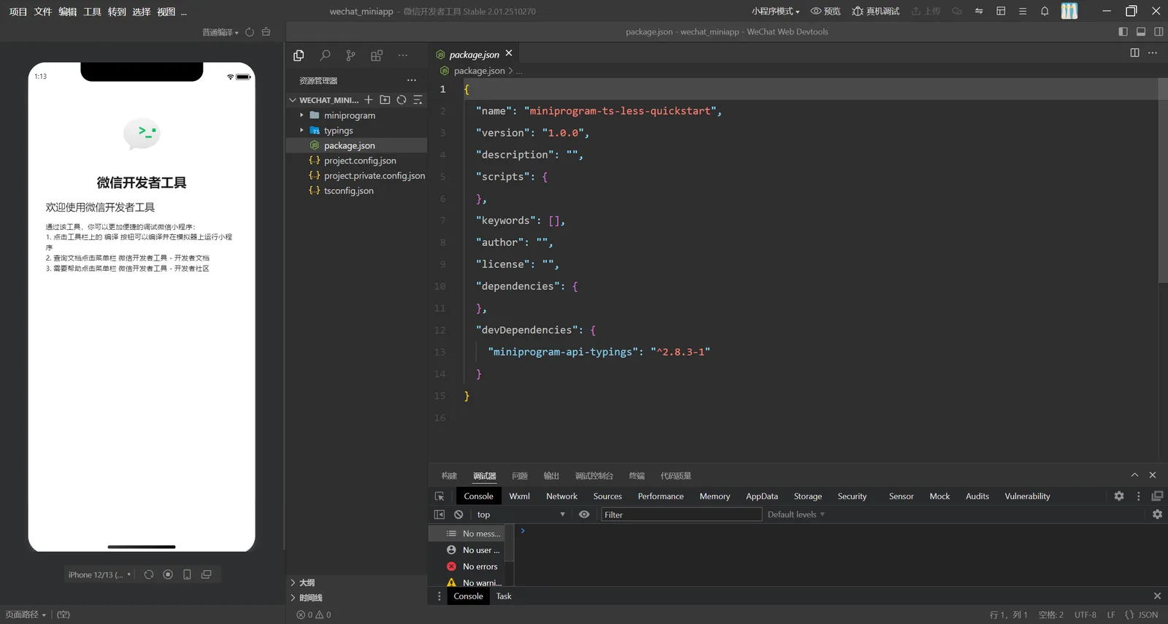Switch to the Network tab
The image size is (1168, 624).
point(561,496)
